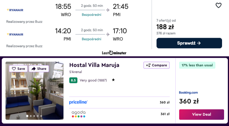Click the Ryanair logo on the WRO to PMI flight

tap(15, 10)
